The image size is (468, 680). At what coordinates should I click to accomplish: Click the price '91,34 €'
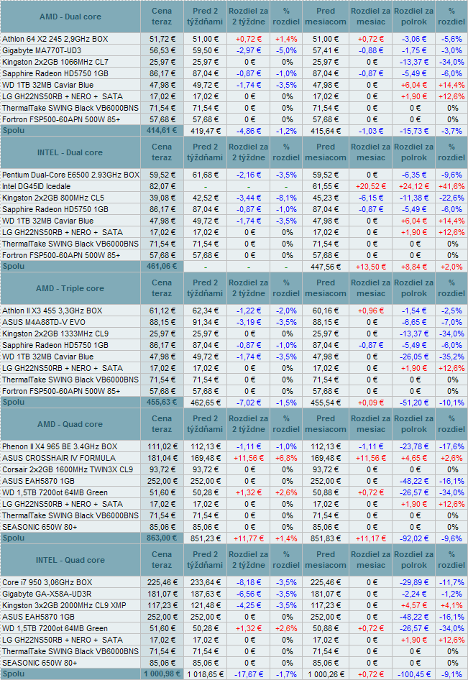point(205,322)
